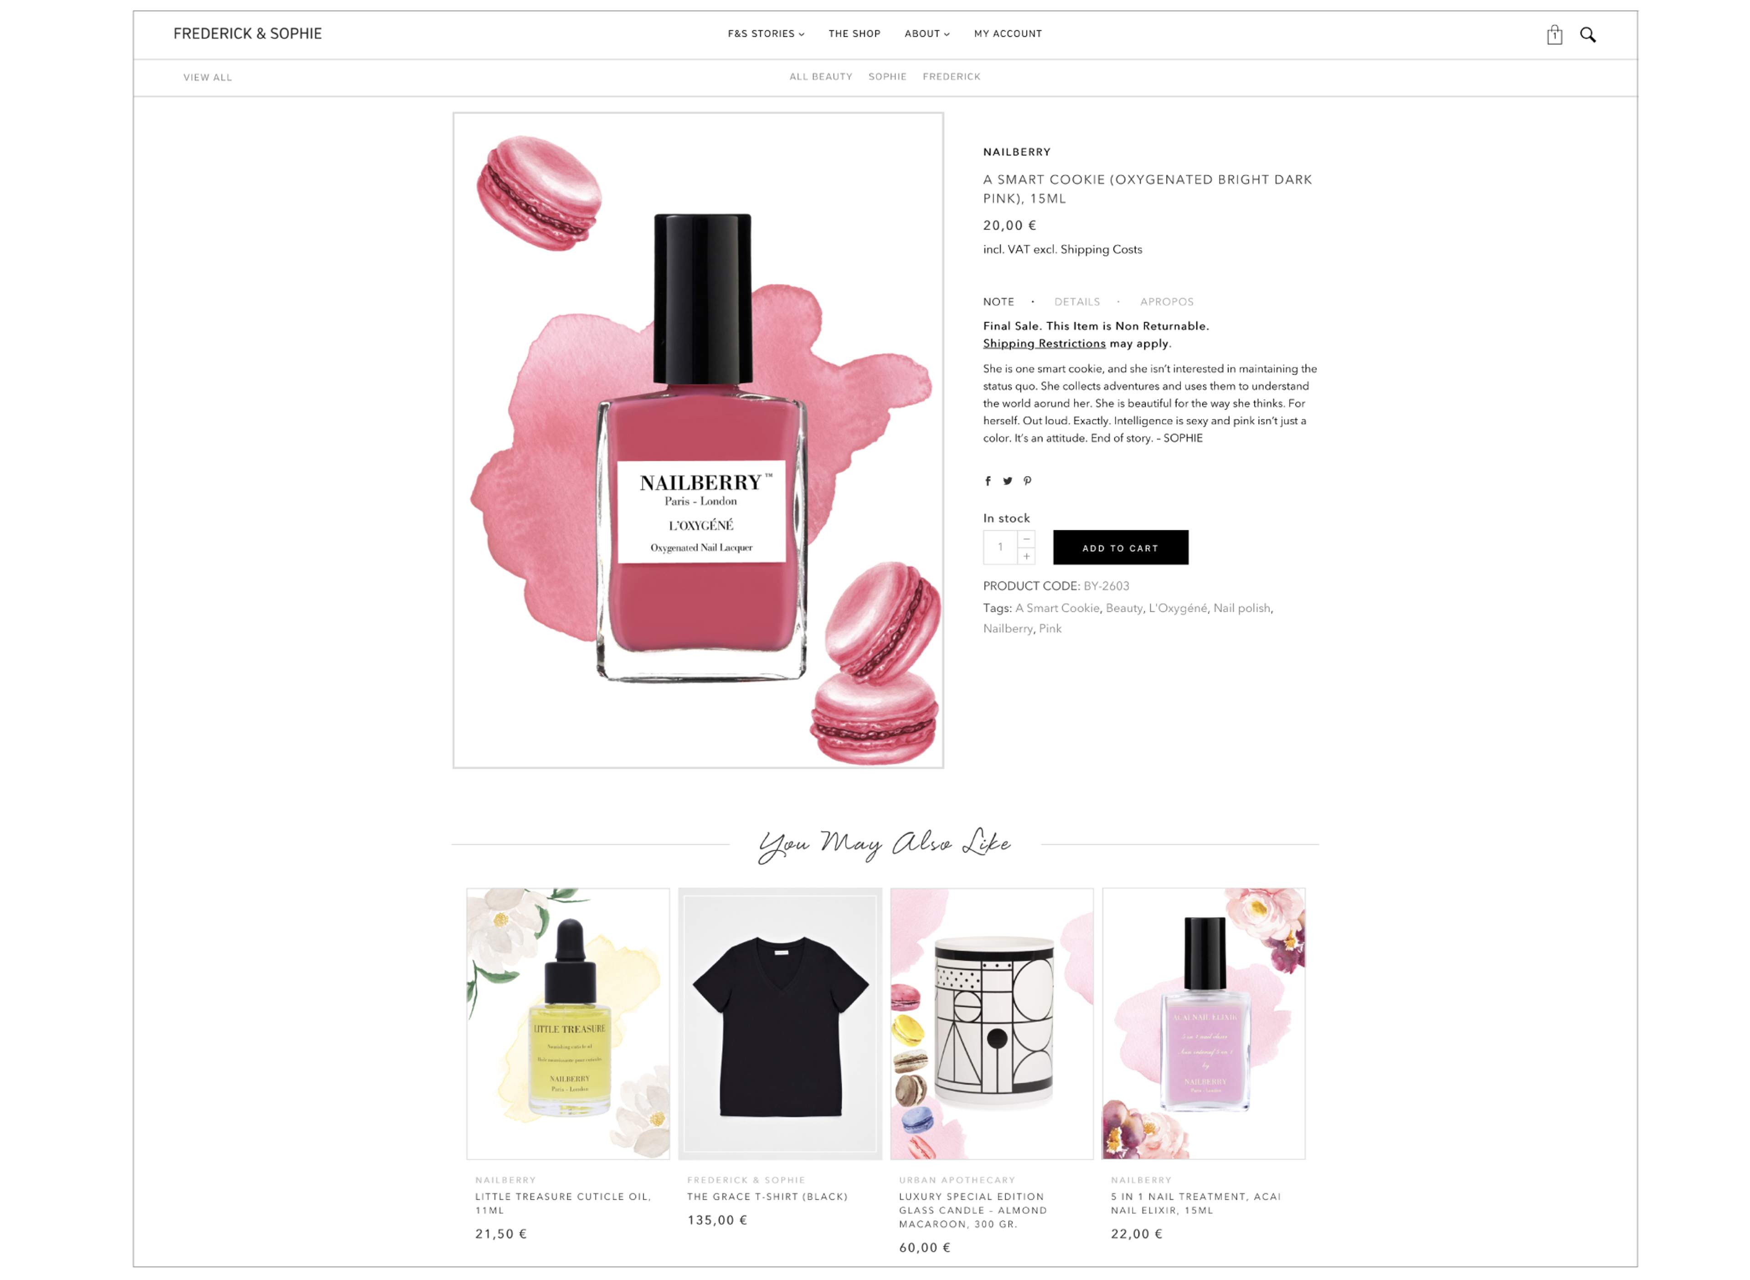Select the L'Oxygéné tag link
This screenshot has height=1280, width=1750.
pos(1177,608)
